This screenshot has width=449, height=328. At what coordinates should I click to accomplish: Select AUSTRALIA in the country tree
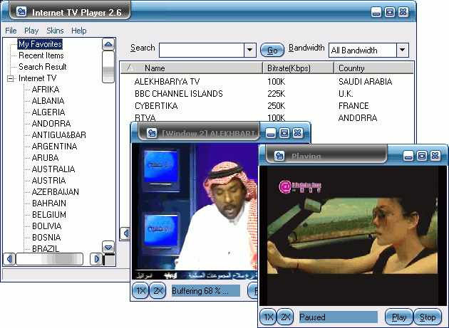pyautogui.click(x=53, y=169)
